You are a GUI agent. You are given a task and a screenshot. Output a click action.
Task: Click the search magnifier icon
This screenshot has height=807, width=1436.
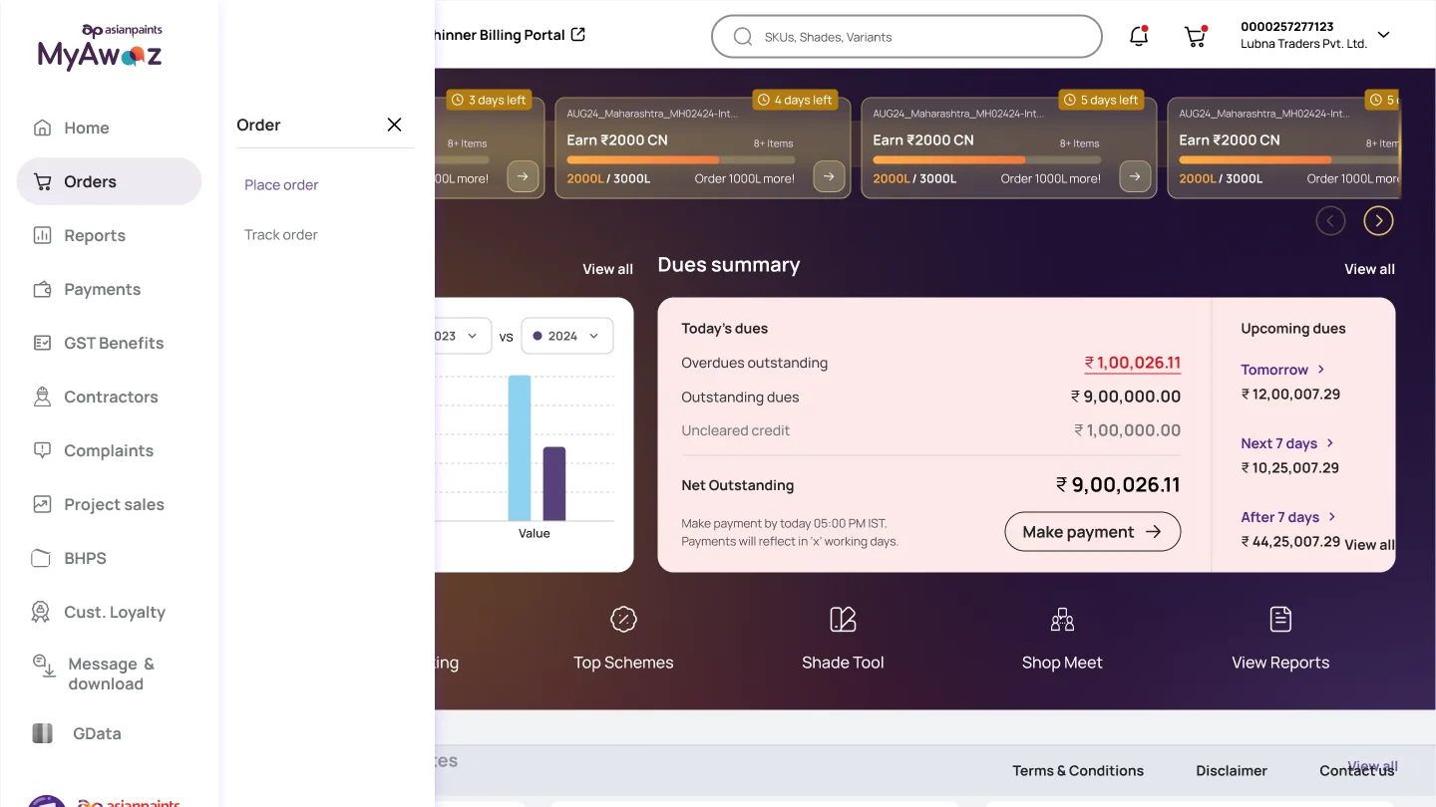coord(742,37)
